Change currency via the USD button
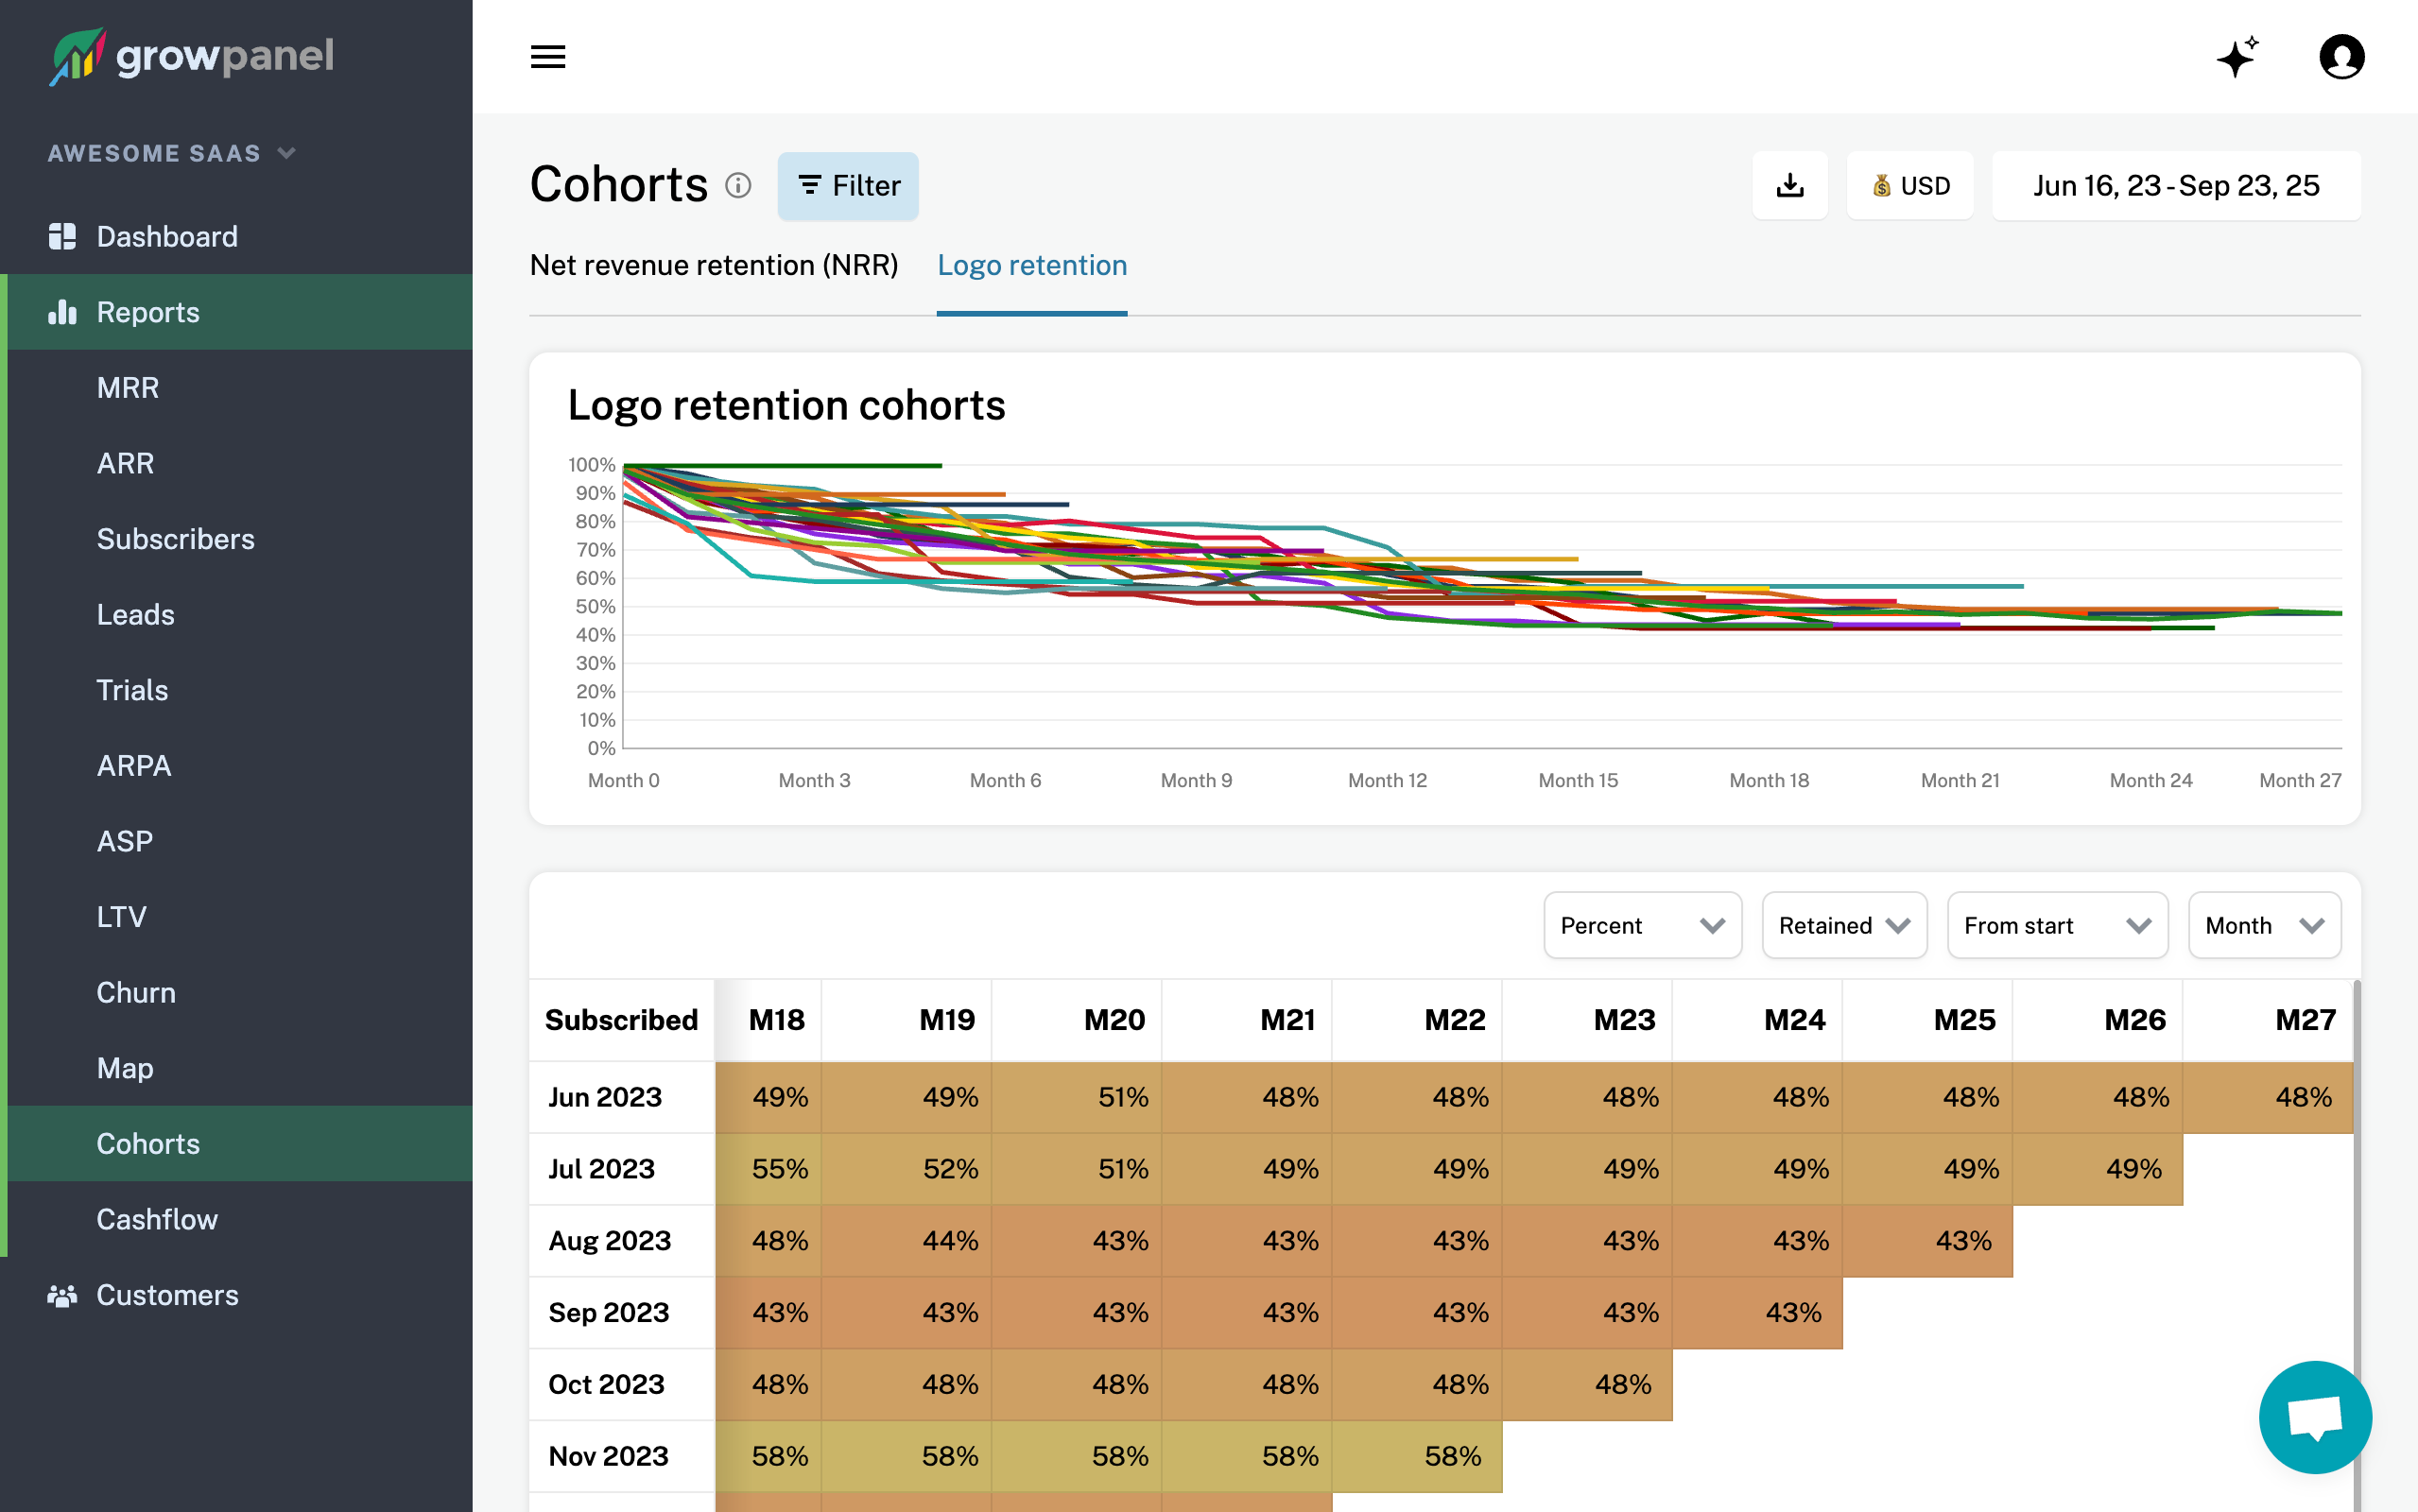This screenshot has width=2418, height=1512. click(x=1909, y=185)
